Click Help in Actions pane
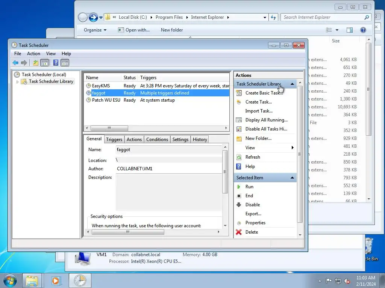This screenshot has height=288, width=385. click(250, 166)
